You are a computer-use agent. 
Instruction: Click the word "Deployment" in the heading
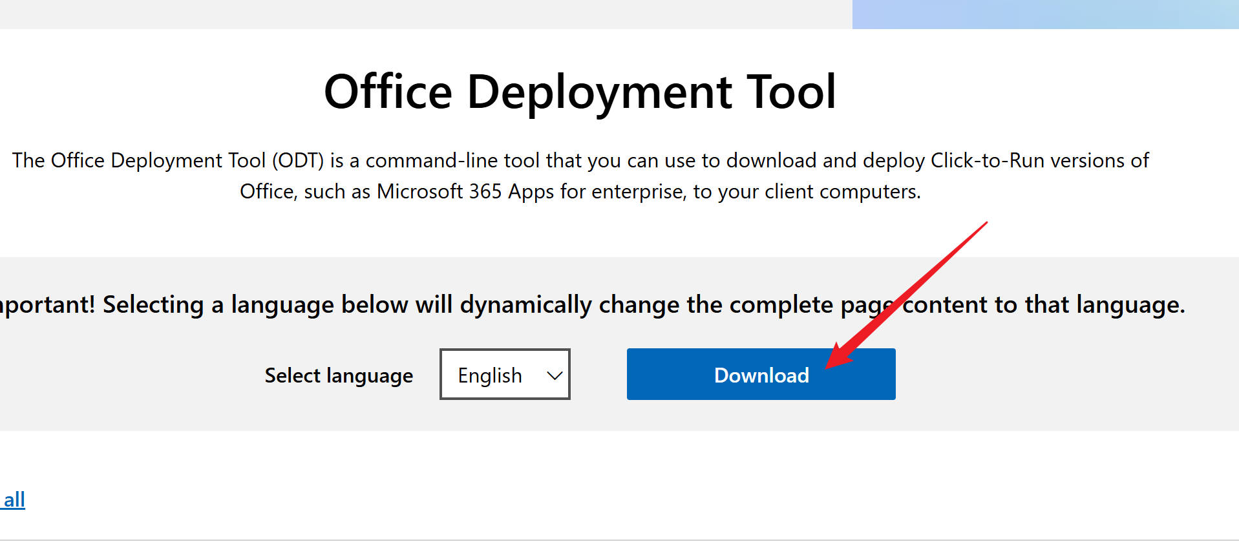599,92
